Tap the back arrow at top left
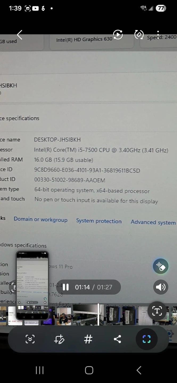 click(x=19, y=35)
